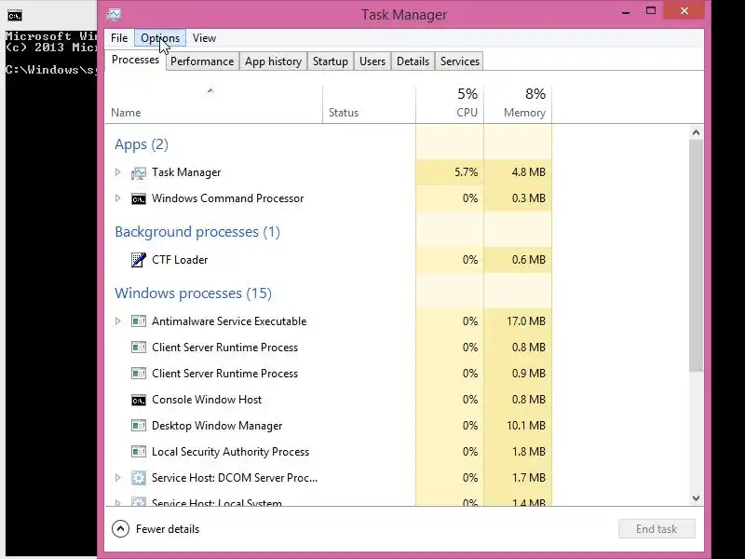Click the Desktop Window Manager icon
Screen dimensions: 745x559
(x=138, y=426)
